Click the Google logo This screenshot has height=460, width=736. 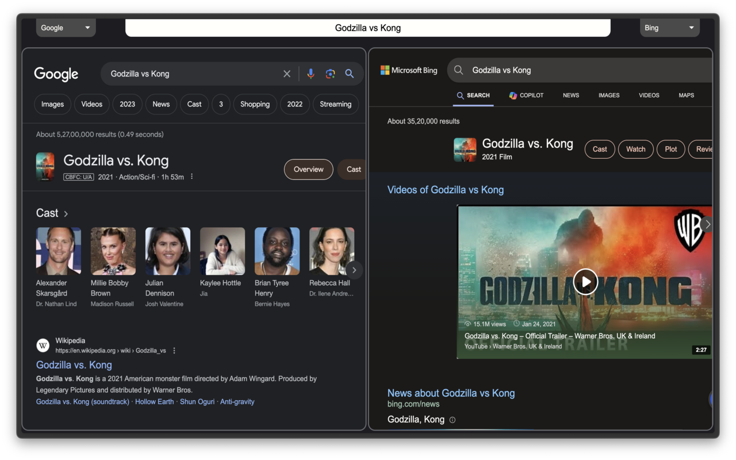56,74
